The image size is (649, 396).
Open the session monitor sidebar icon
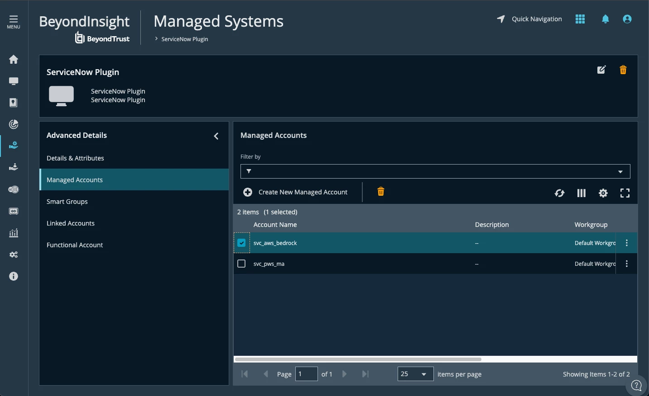point(14,211)
